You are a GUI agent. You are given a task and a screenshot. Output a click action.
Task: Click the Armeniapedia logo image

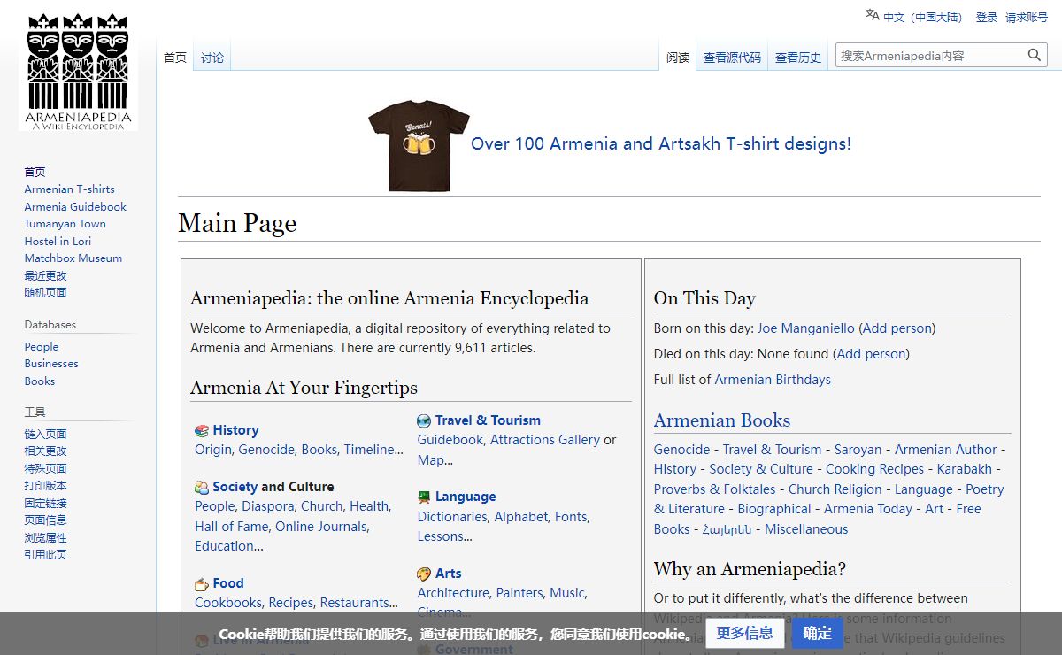point(78,73)
